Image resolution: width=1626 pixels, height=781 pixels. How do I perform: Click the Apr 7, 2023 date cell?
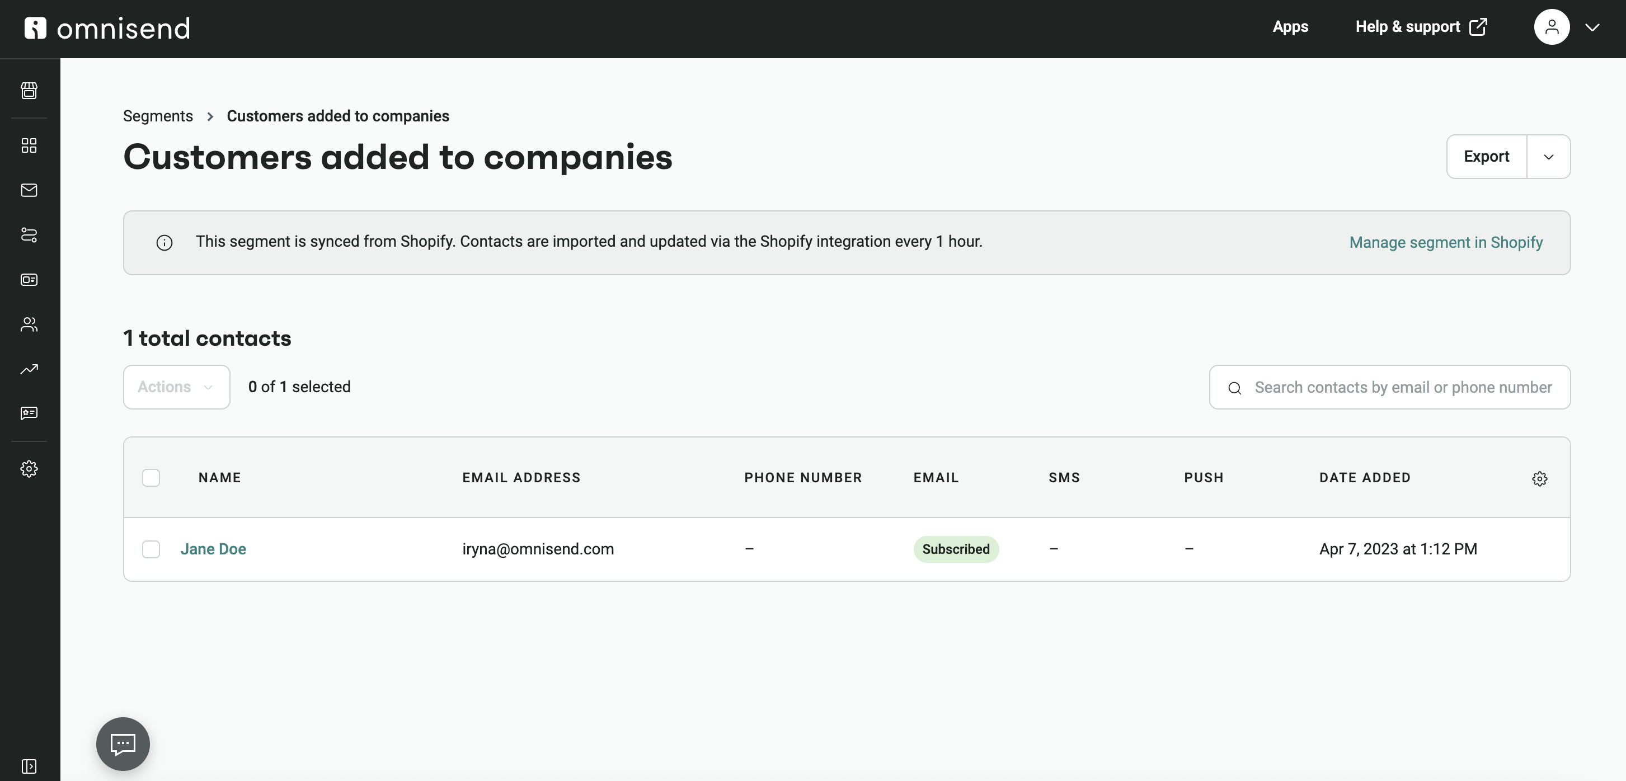(x=1398, y=549)
